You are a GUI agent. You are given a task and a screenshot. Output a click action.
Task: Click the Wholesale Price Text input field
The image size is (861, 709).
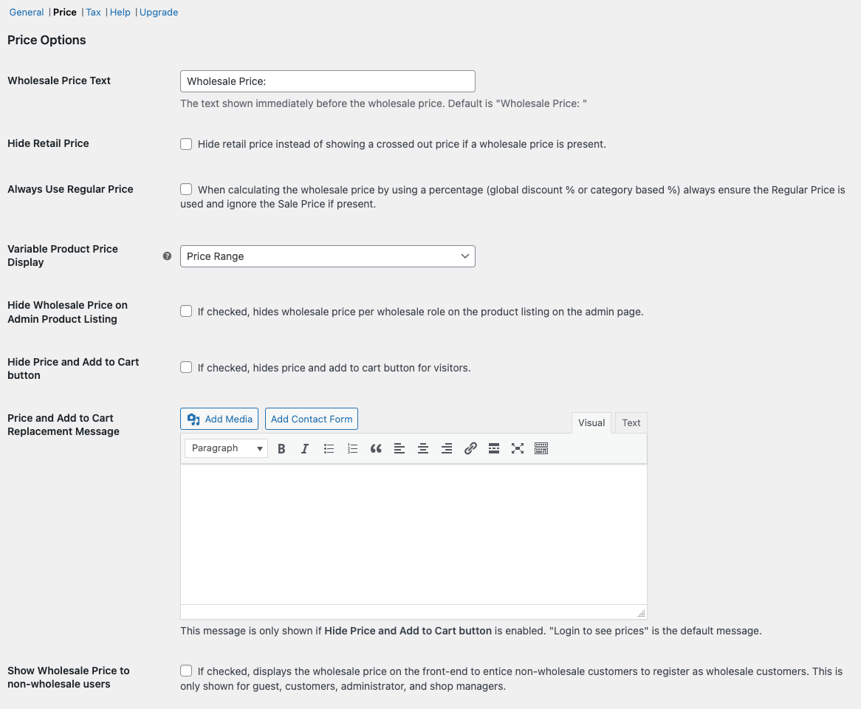[327, 81]
